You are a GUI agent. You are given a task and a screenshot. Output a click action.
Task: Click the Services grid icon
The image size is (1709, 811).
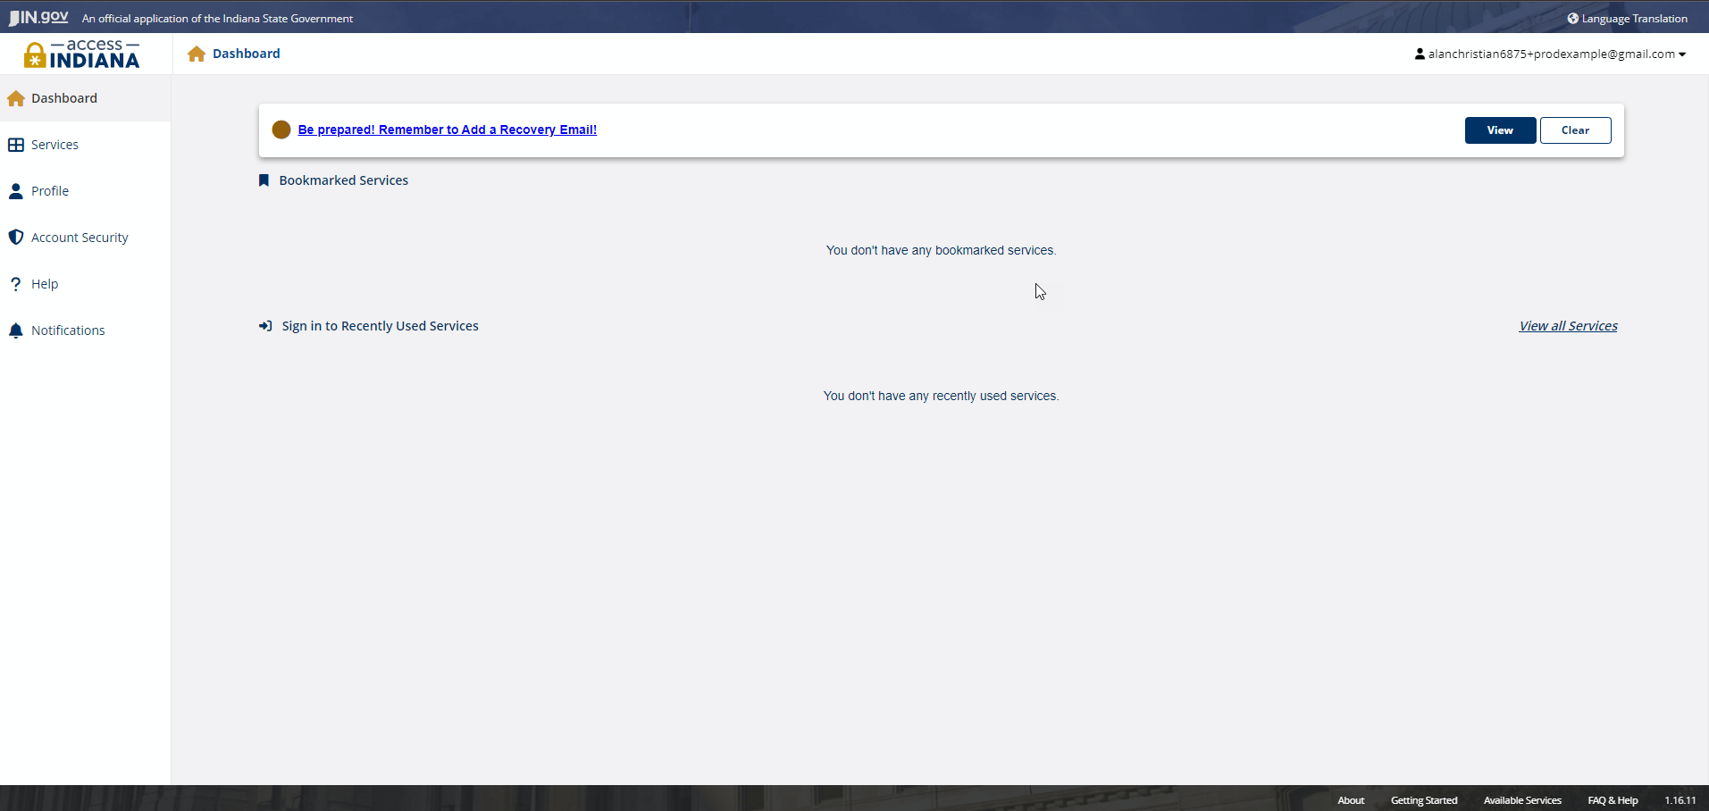click(16, 145)
